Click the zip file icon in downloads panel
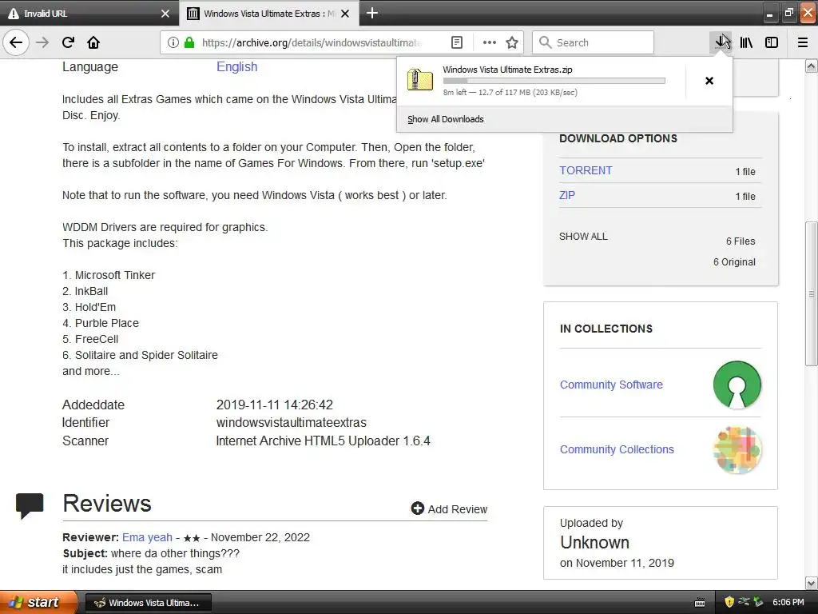This screenshot has width=818, height=614. pos(420,80)
